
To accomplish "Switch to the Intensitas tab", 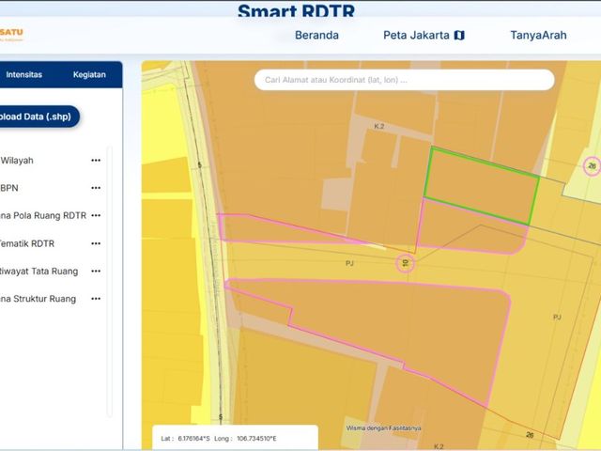I will coord(23,74).
